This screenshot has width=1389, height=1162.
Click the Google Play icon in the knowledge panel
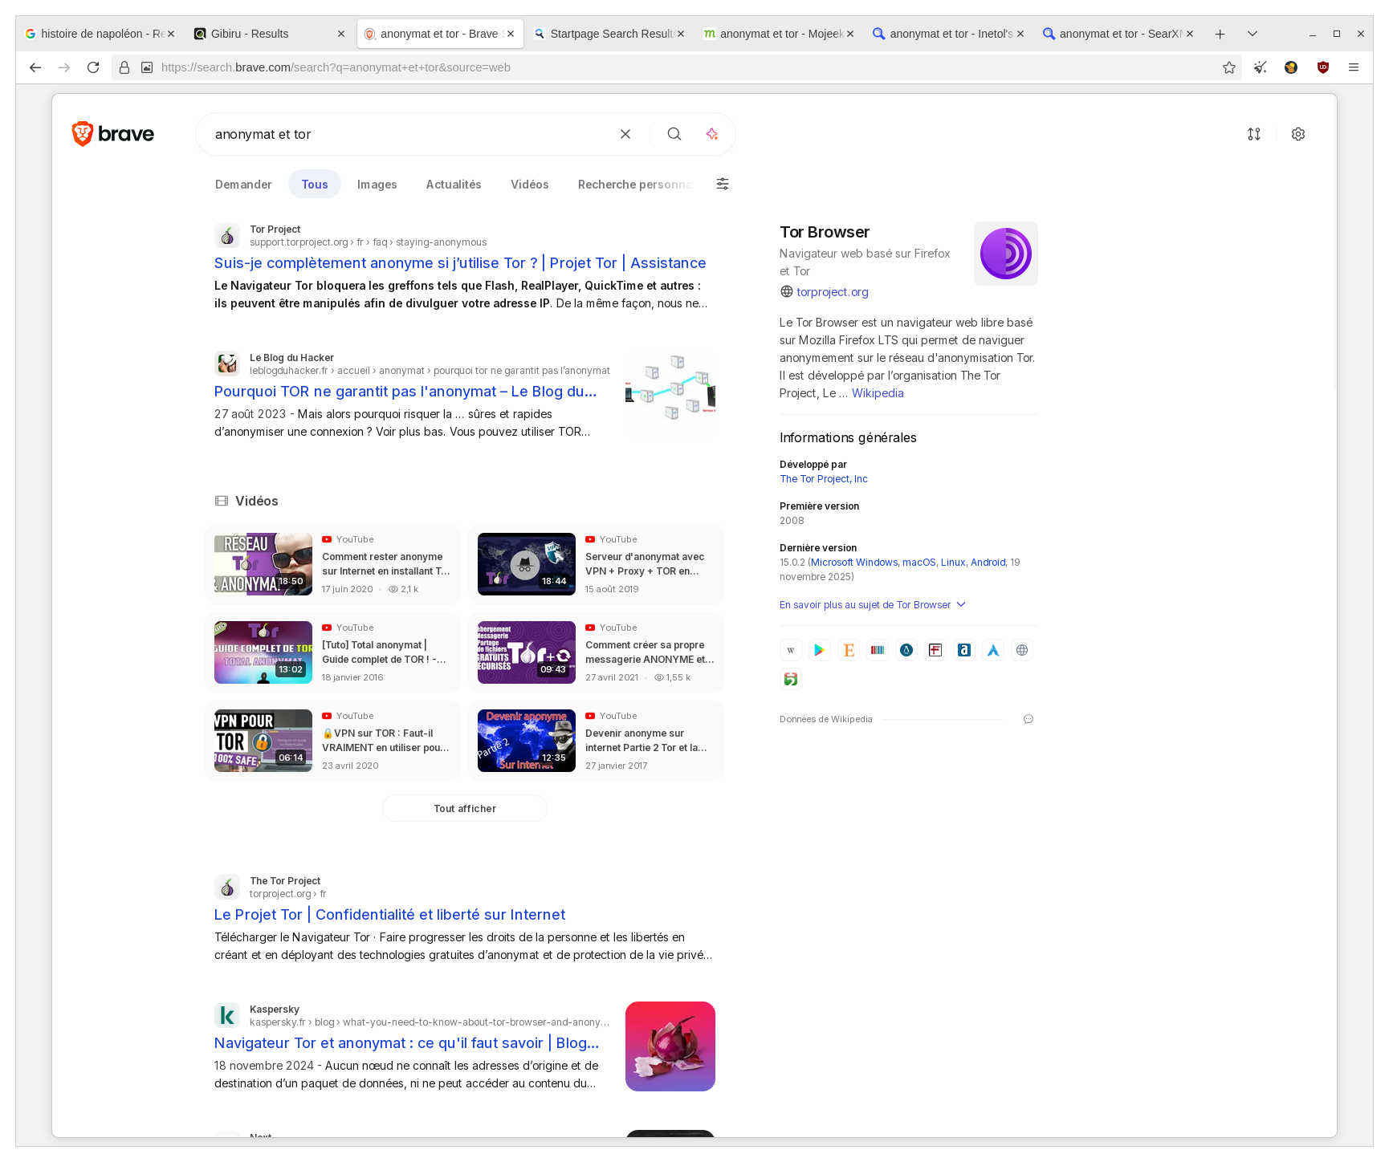pyautogui.click(x=819, y=650)
